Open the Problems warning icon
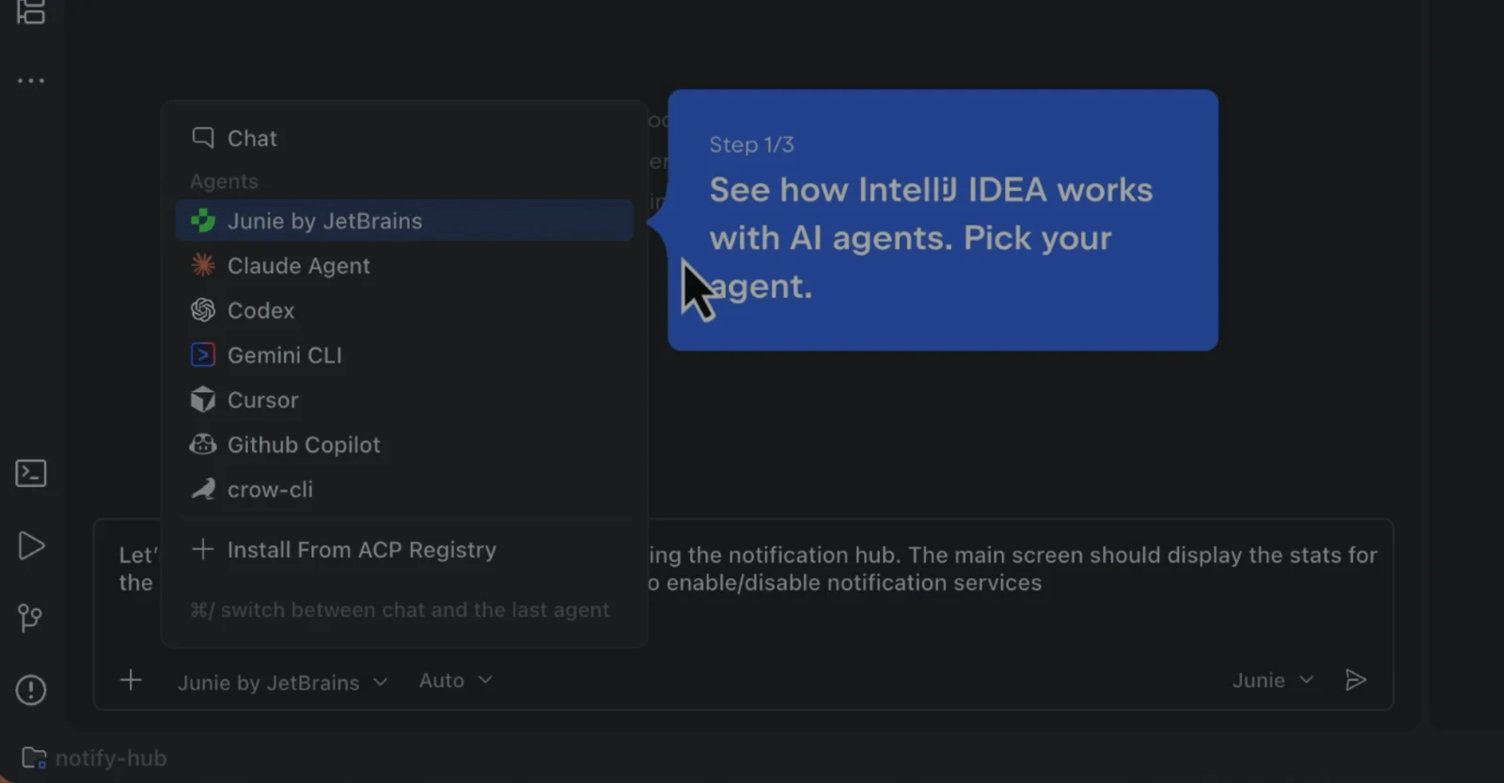Viewport: 1504px width, 783px height. point(31,690)
